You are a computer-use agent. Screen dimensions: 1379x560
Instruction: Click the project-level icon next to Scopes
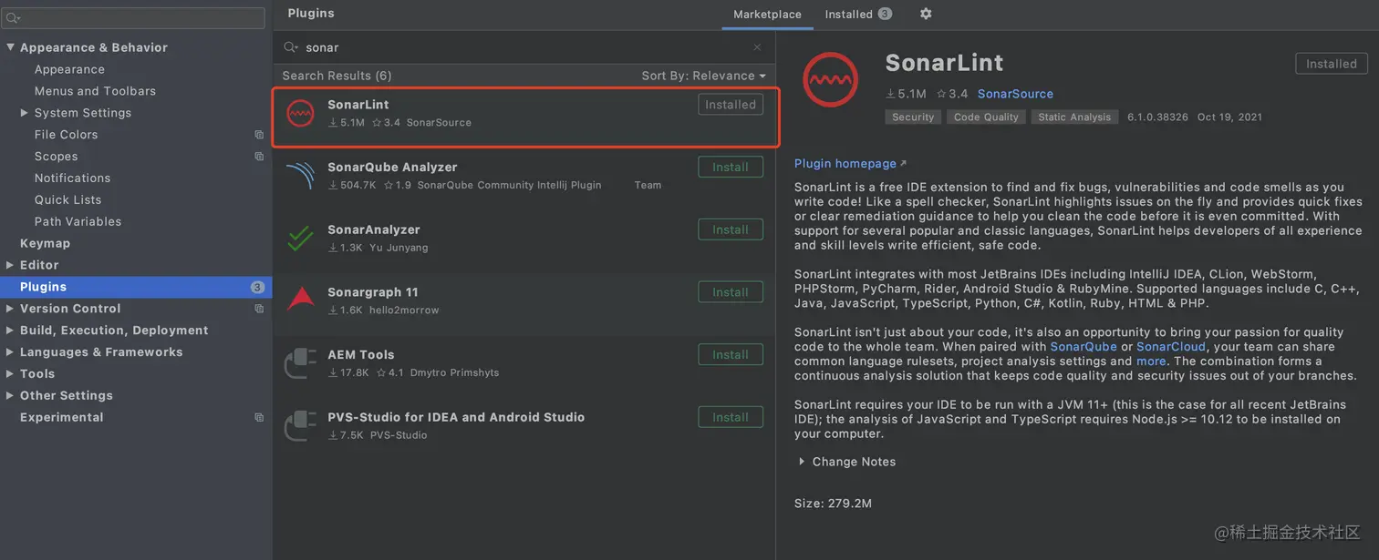[259, 157]
